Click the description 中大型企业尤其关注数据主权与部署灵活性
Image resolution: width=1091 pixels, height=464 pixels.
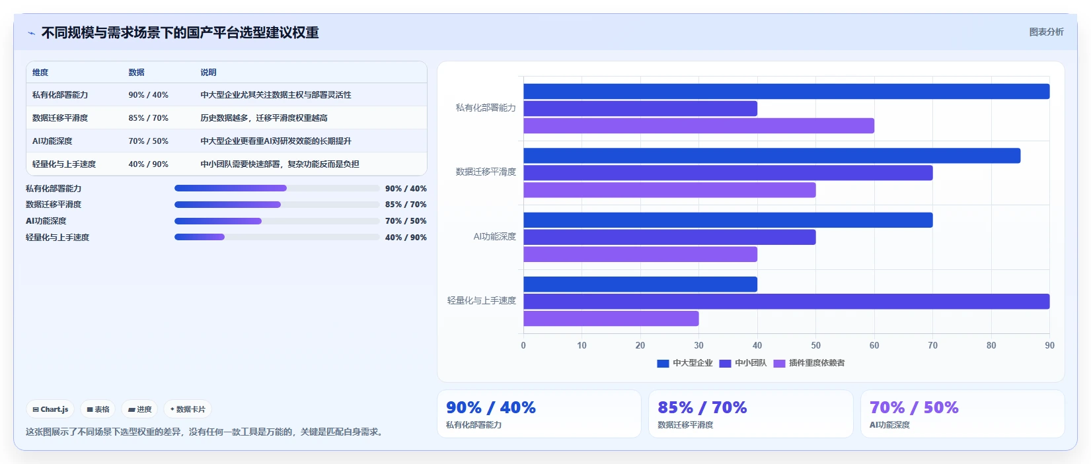[x=276, y=95]
